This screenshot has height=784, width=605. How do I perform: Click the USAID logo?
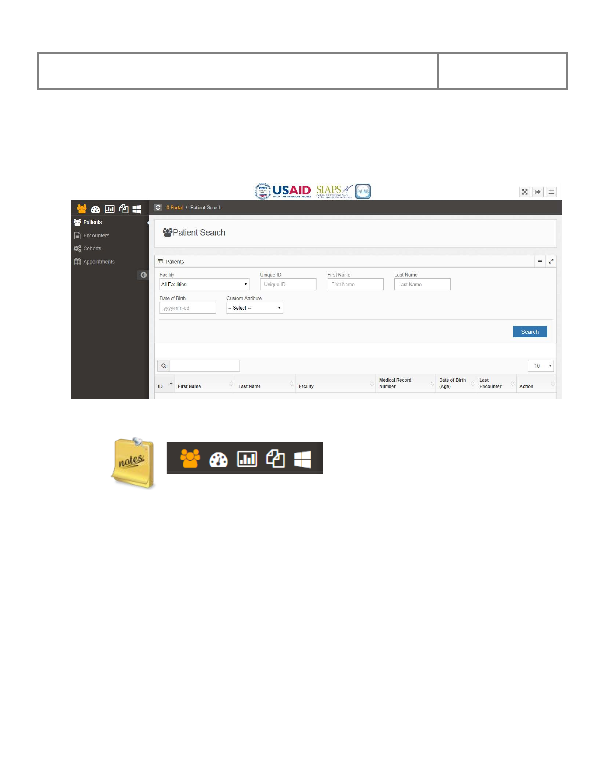coord(283,191)
